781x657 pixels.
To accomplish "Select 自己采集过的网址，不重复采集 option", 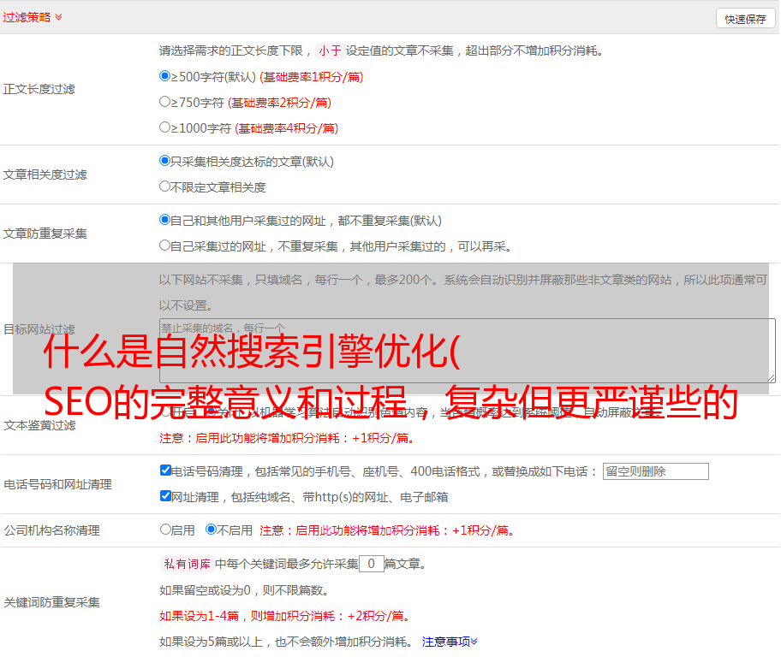I will pos(164,246).
